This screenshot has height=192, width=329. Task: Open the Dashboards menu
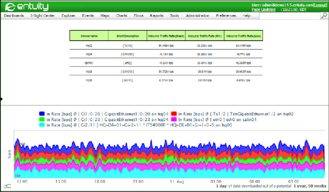point(14,15)
